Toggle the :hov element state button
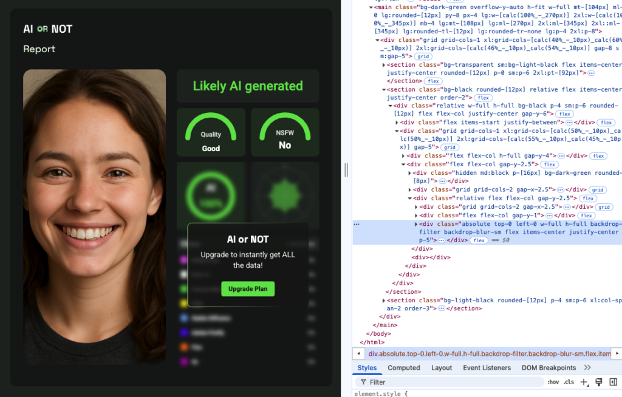The width and height of the screenshot is (622, 397). click(553, 382)
